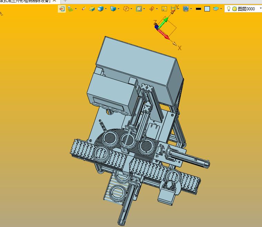
Task: Click the green Y-axis arrow on triad
Action: pos(163,23)
